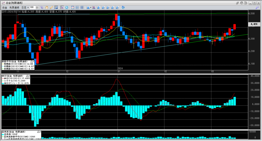Viewport: 262px width, 141px height.
Task: Close the 移動平均 legend box
Action: tap(34, 61)
